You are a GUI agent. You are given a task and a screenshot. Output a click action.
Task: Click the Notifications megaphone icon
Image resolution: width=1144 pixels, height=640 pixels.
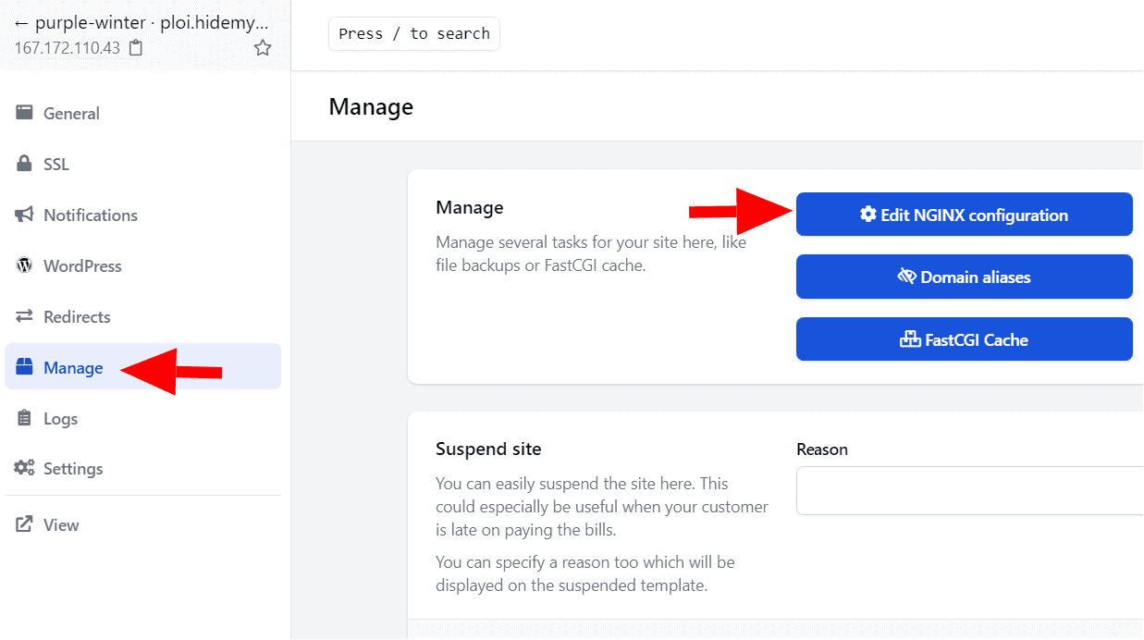point(24,215)
